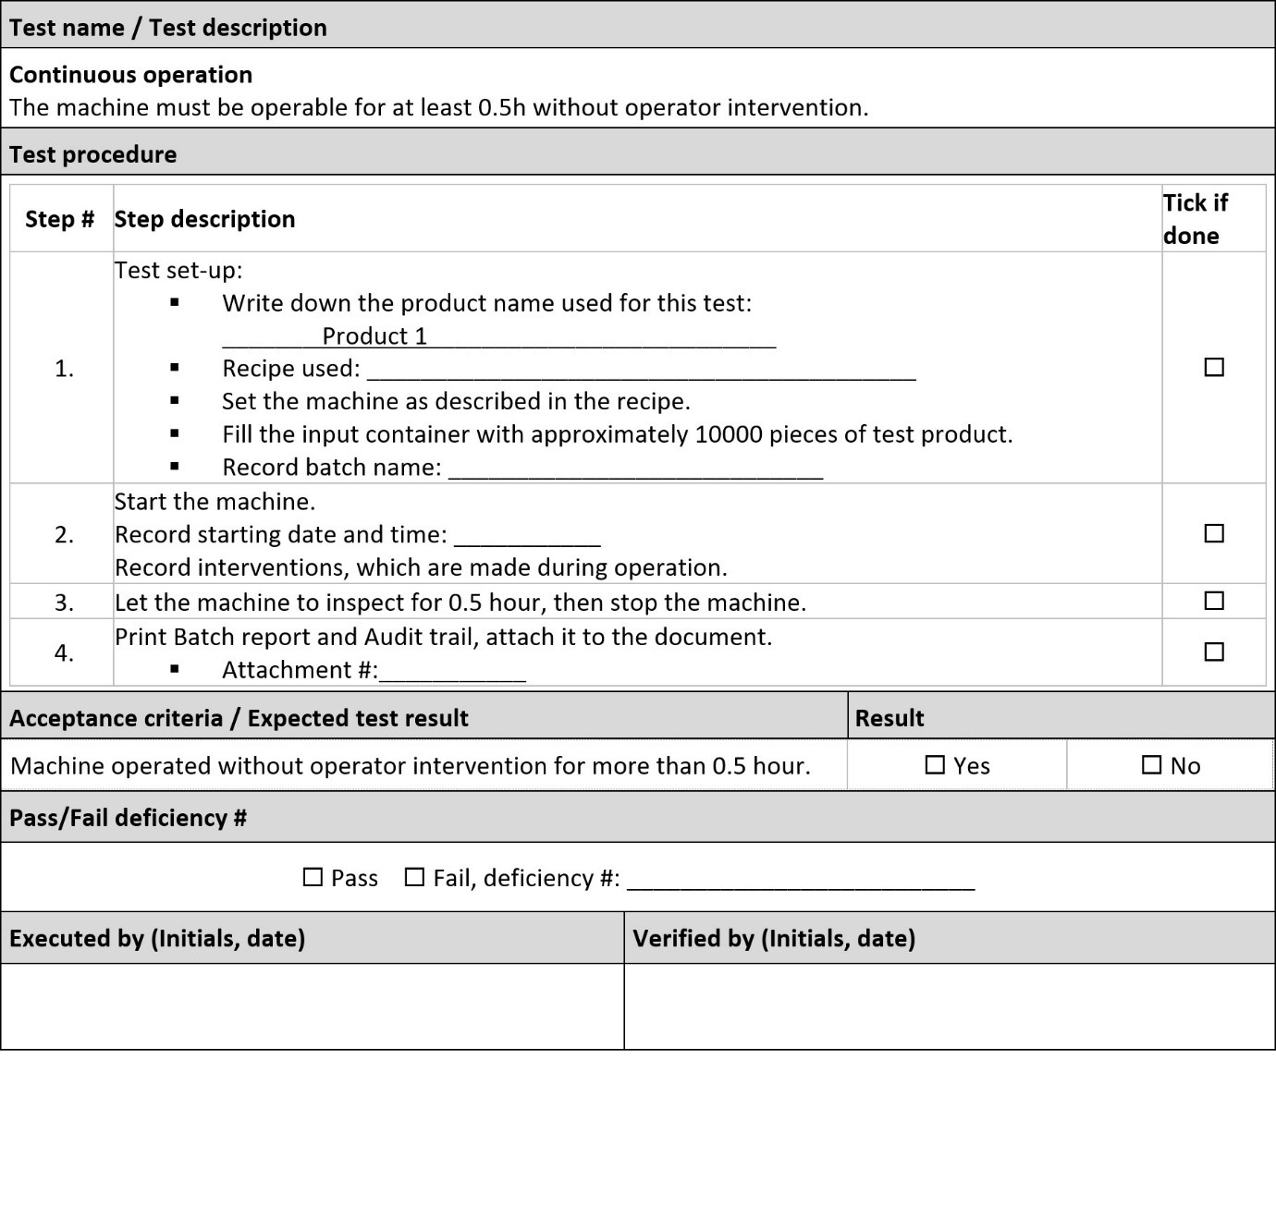Check the Pass checkbox
Image resolution: width=1276 pixels, height=1218 pixels.
coord(313,877)
